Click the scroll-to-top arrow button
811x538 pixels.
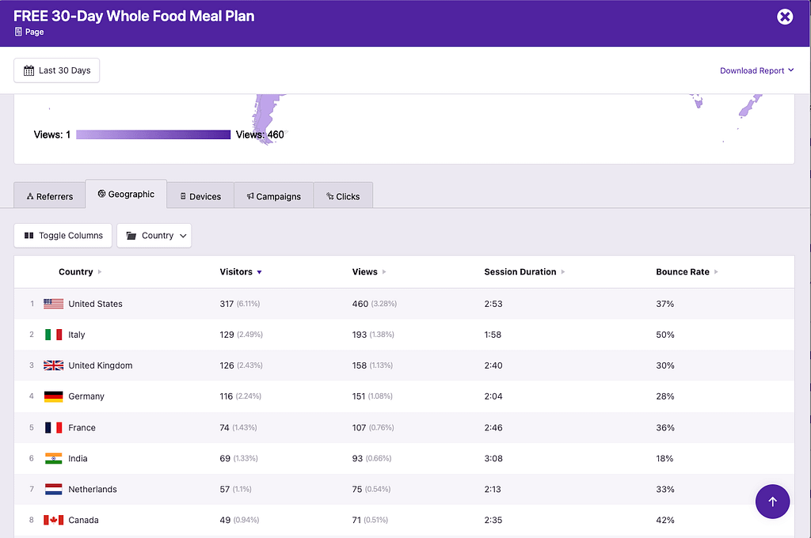(x=772, y=501)
